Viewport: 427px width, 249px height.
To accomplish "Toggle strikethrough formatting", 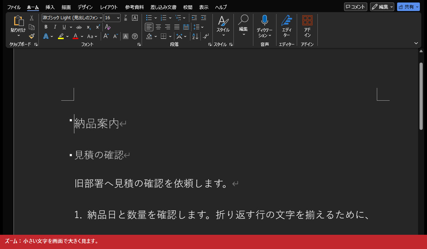I will click(79, 27).
